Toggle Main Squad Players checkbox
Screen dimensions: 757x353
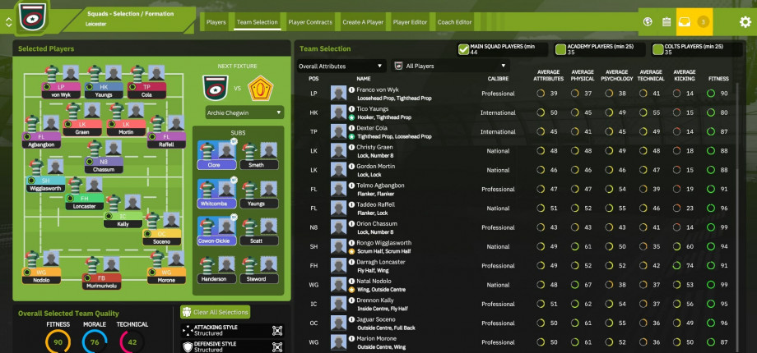tap(463, 49)
